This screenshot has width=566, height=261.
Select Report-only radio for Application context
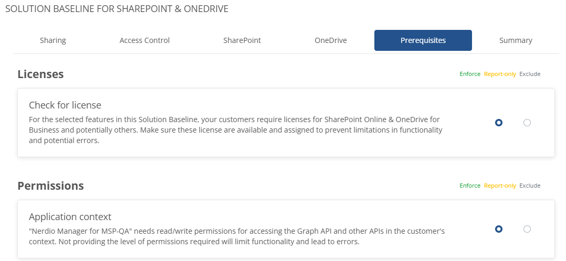pos(498,229)
